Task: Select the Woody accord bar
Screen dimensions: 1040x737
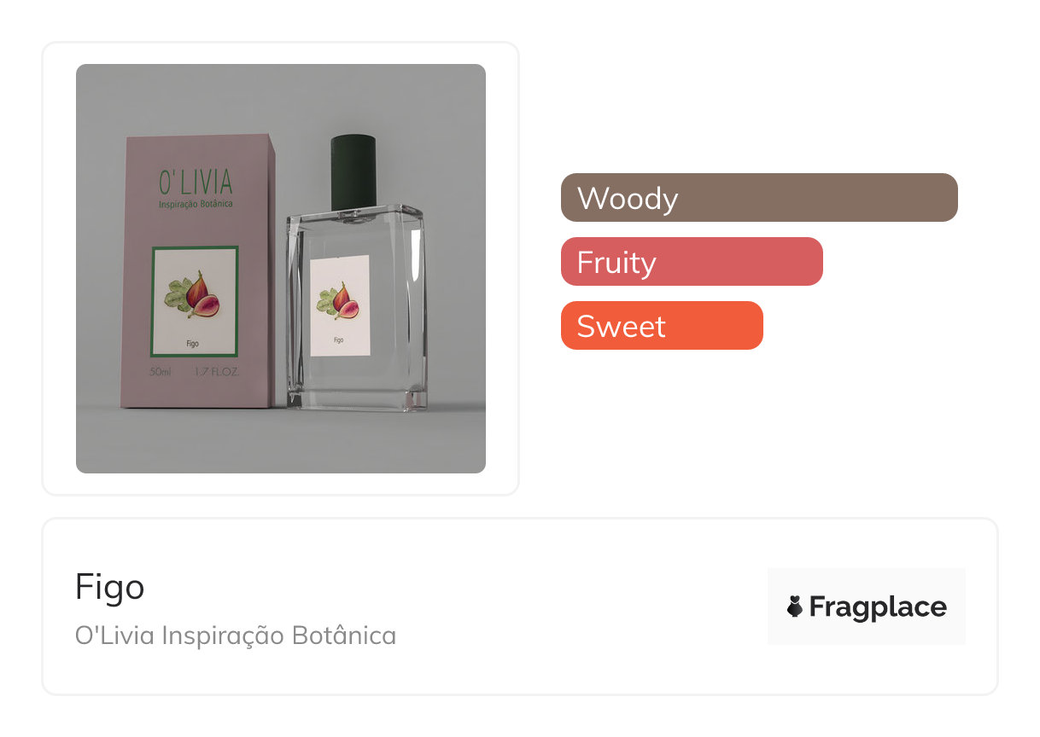Action: (759, 198)
